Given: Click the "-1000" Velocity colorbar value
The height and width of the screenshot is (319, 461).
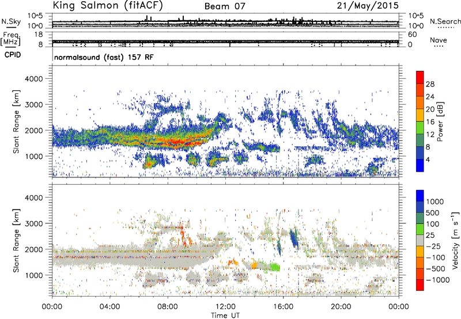Looking at the screenshot, I should coord(437,280).
